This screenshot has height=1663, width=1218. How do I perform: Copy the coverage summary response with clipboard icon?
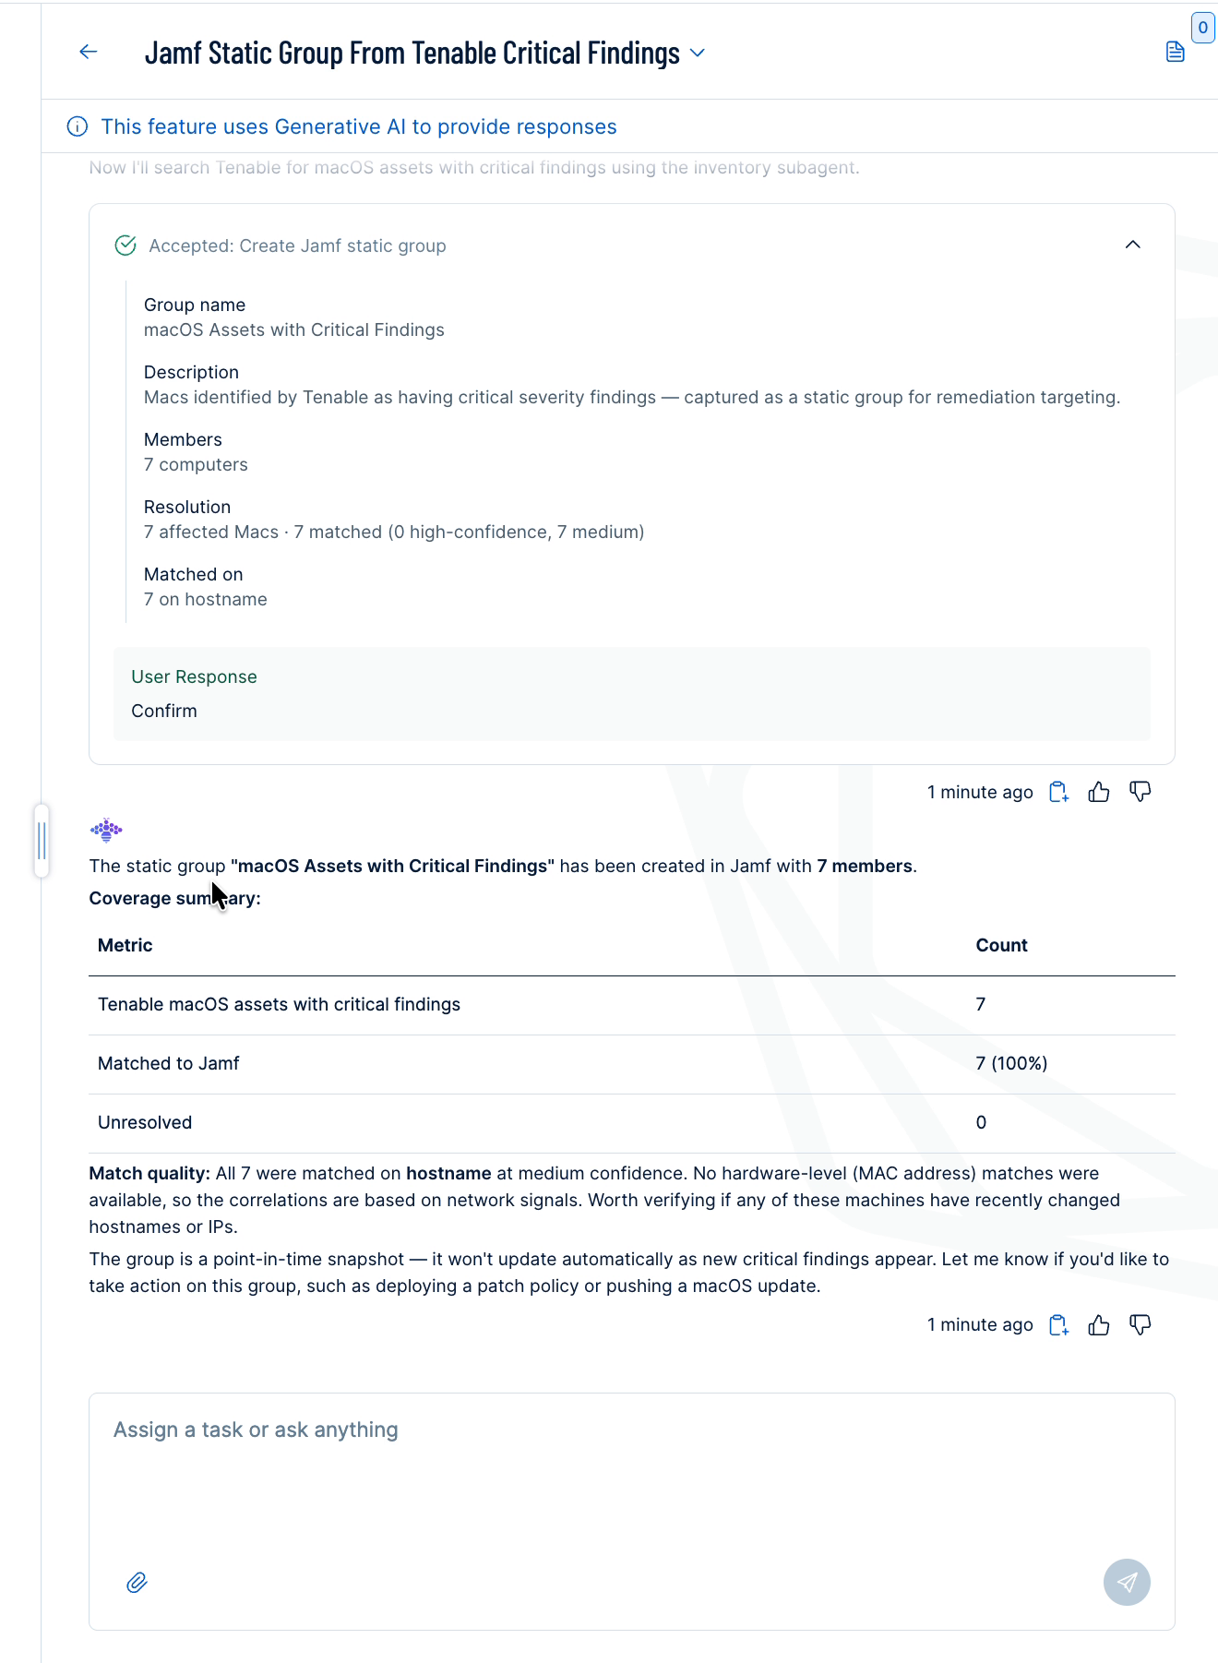pyautogui.click(x=1058, y=1325)
